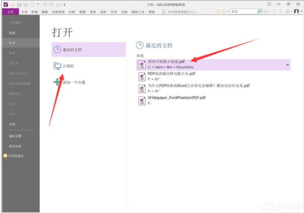Screen dimensions: 304x213
Task: Click the magnifier search icon
Action: (x=259, y=12)
